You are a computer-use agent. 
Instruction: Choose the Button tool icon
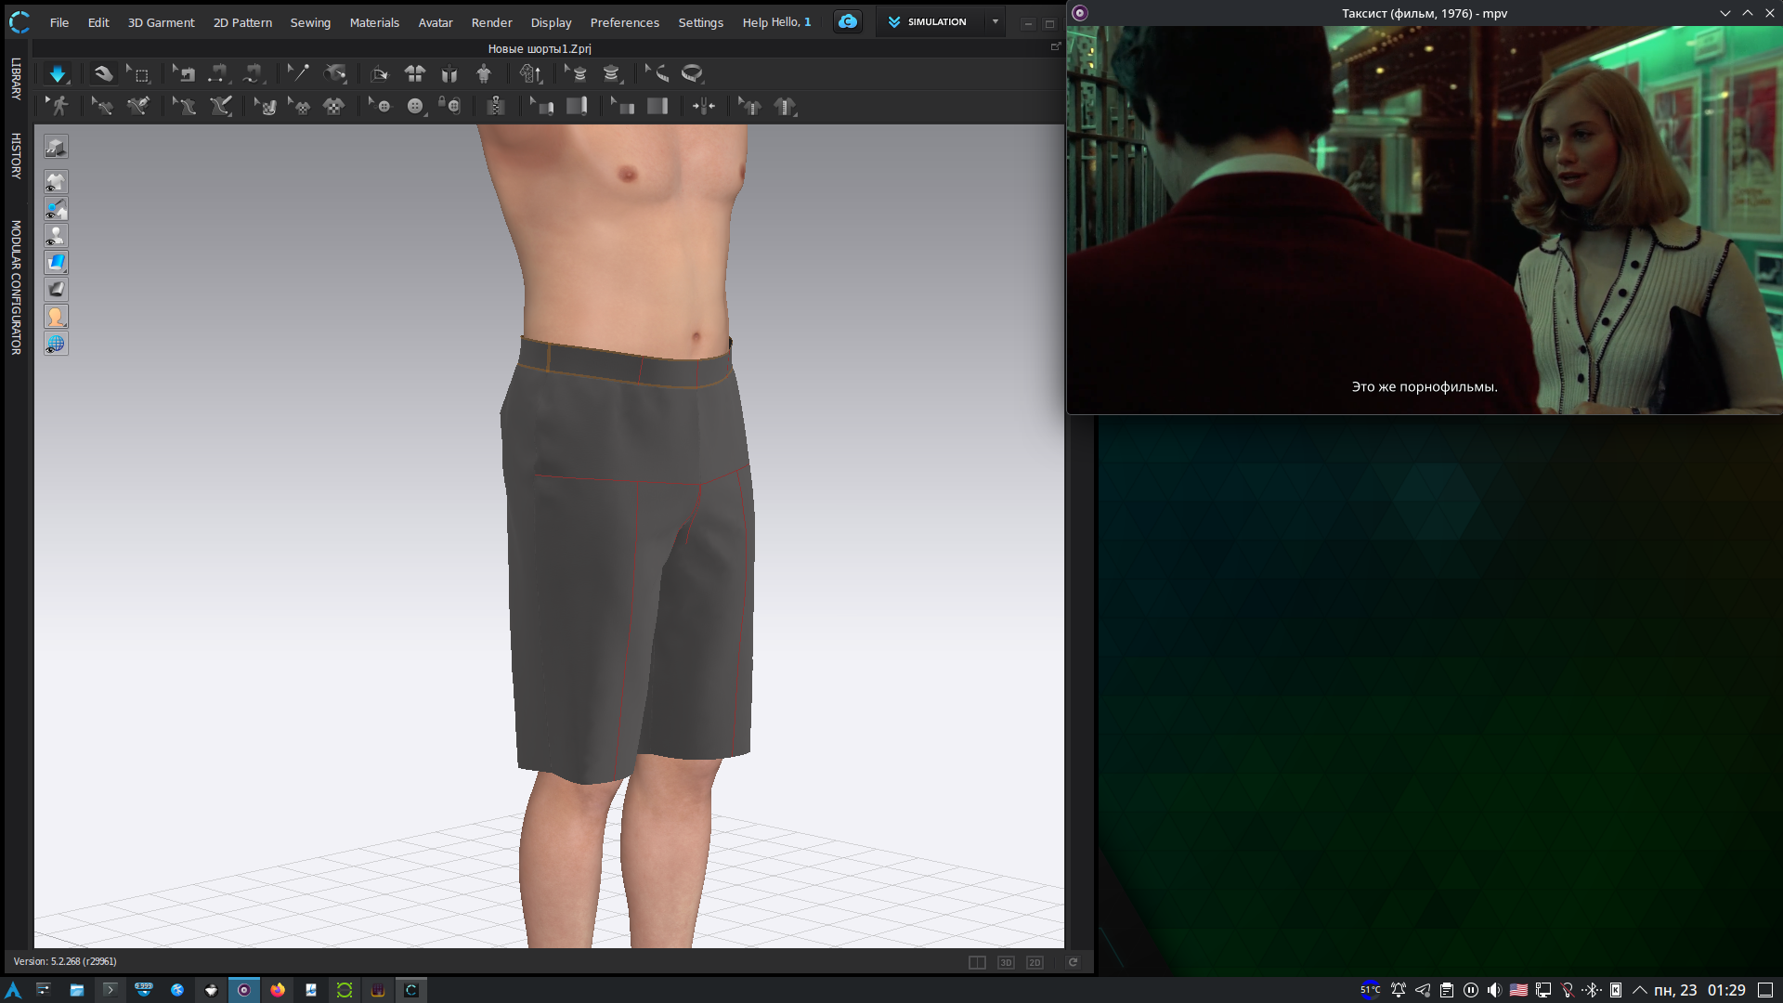point(415,106)
